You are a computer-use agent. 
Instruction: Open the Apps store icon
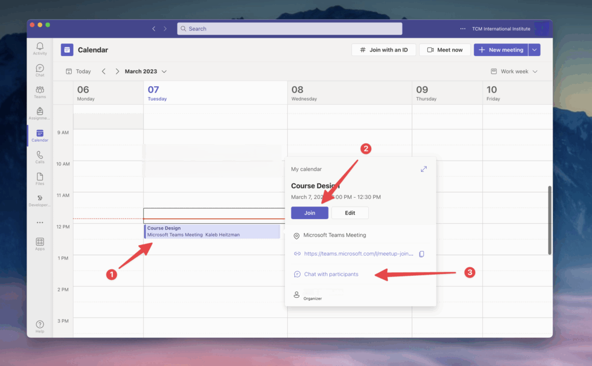40,244
